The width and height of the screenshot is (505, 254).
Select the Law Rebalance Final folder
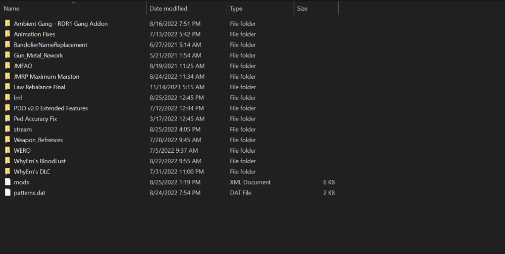coord(39,87)
